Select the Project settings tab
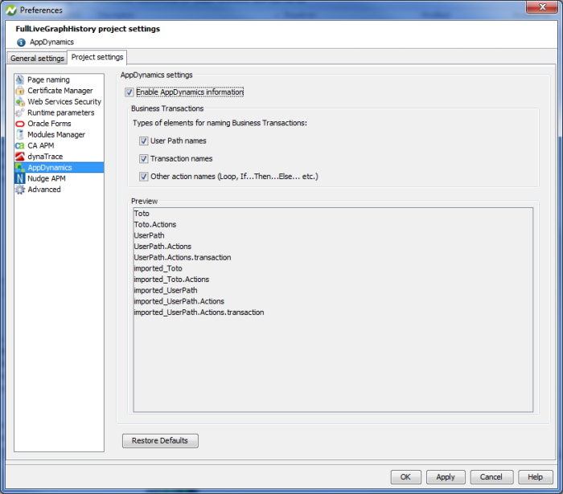The height and width of the screenshot is (494, 563). (97, 58)
